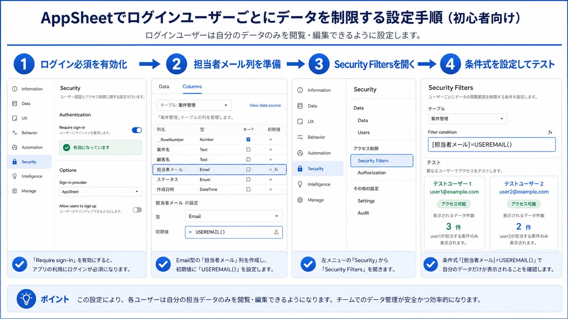
Task: Click Automation icon in step 1 sidebar
Action: tap(15, 147)
